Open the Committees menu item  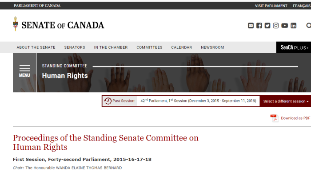[149, 47]
